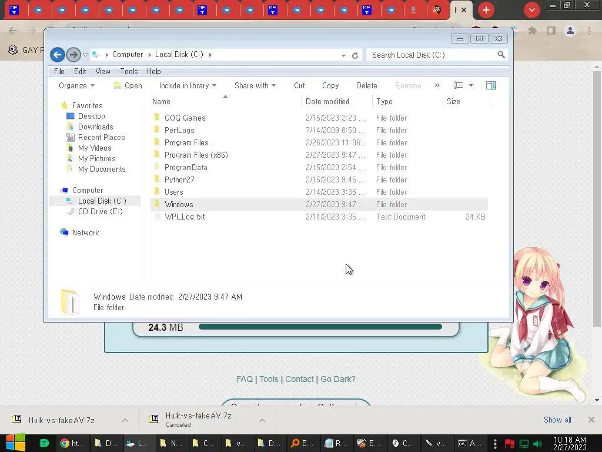Open the FAQ link on webpage
The image size is (602, 452).
(244, 380)
